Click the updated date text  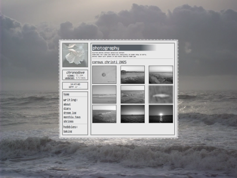(75, 78)
